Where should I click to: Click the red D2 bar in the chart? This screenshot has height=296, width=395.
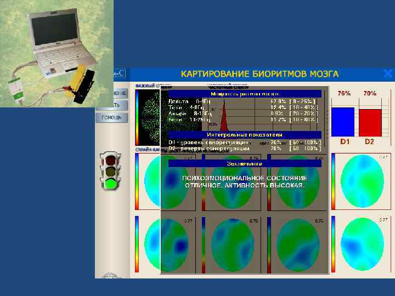(370, 123)
